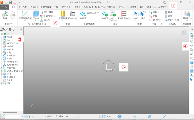Expand the レベル / セット tree node
Viewport: 194px width, 120px height.
[x=1, y=71]
